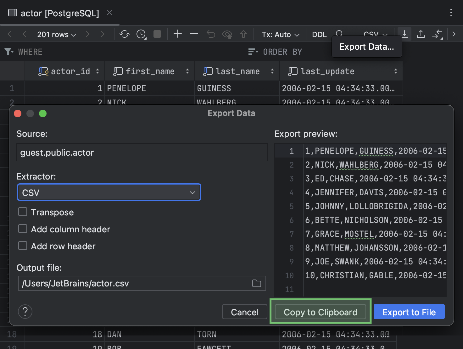This screenshot has height=349, width=463.
Task: Check Add column header
Action: tap(22, 229)
